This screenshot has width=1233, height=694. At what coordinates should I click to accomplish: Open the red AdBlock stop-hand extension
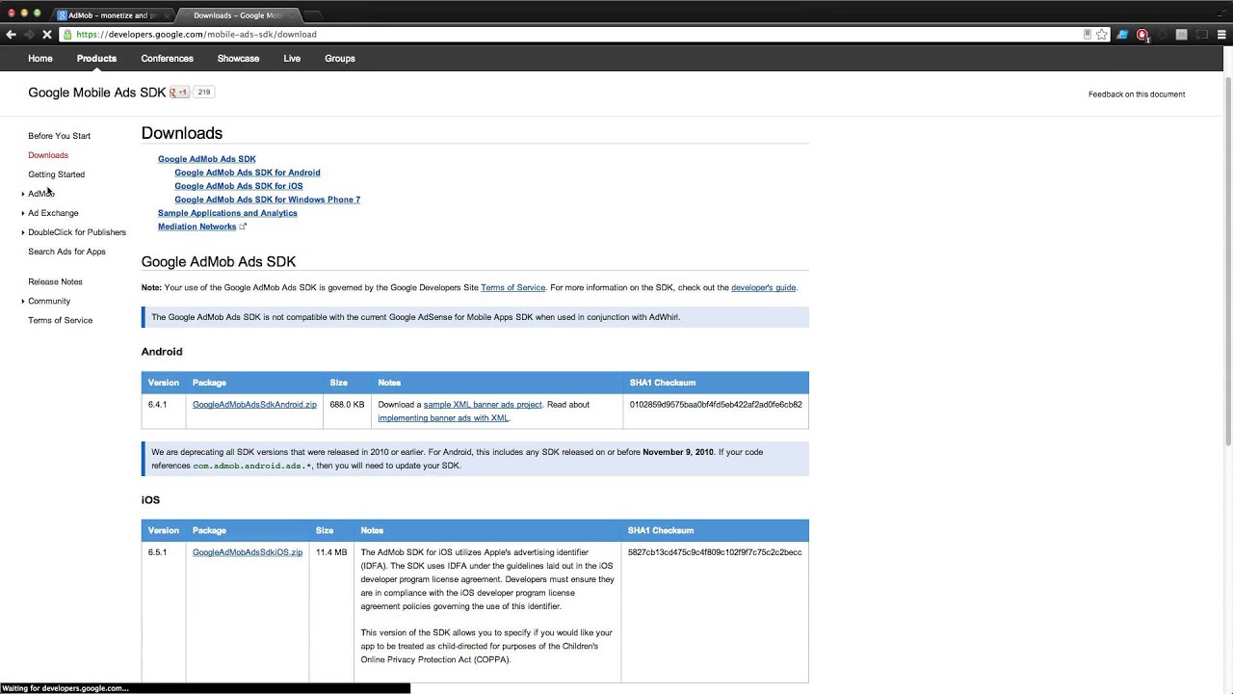pos(1142,35)
